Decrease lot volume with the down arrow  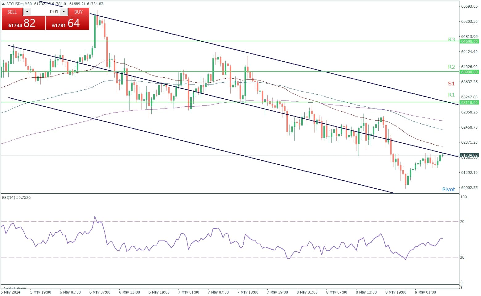coord(27,12)
